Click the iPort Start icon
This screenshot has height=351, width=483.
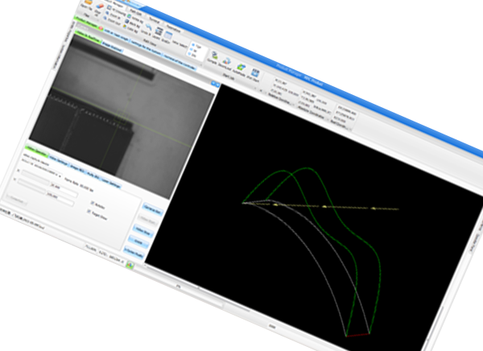point(255,72)
